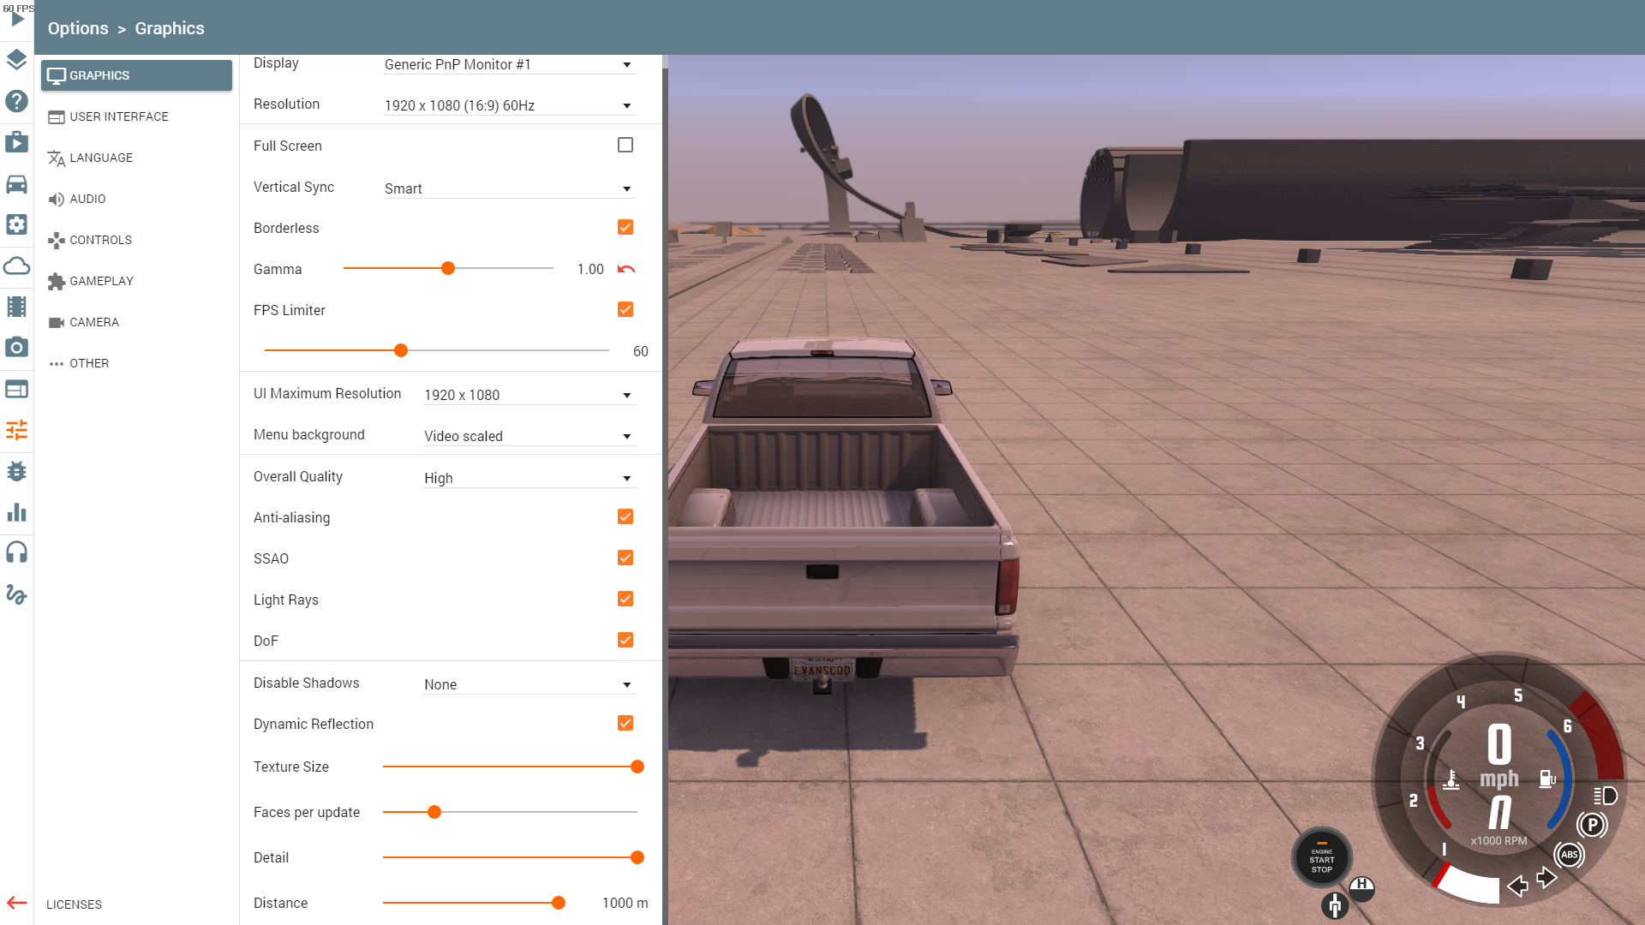Reset gamma with the undo arrow
Screen dimensions: 1645x925
click(x=626, y=269)
